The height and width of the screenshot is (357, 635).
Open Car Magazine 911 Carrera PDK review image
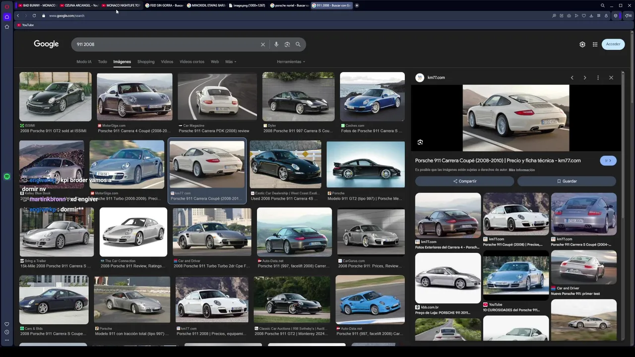(x=217, y=97)
